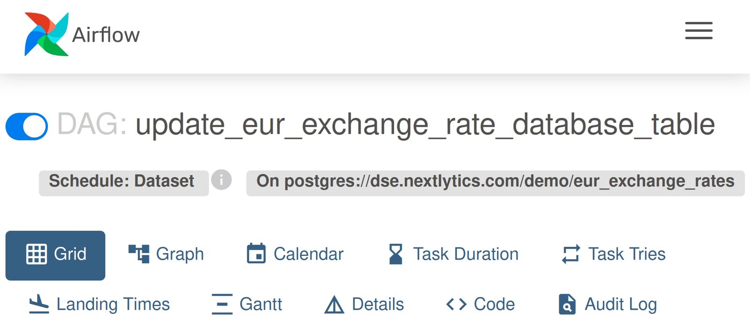Image resolution: width=750 pixels, height=326 pixels.
Task: Select the Grid view icon
Action: [37, 254]
